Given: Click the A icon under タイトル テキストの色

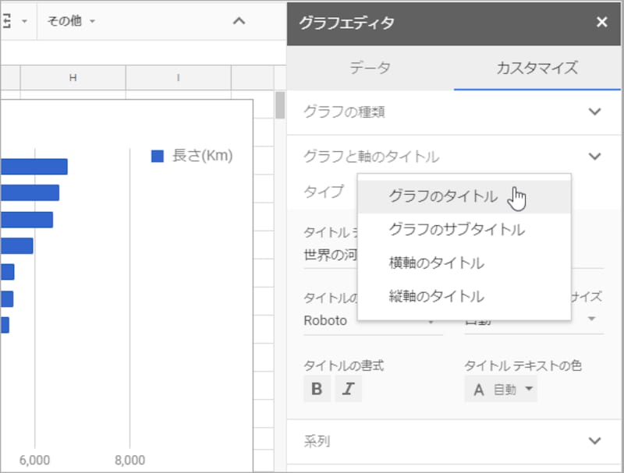Looking at the screenshot, I should point(478,389).
